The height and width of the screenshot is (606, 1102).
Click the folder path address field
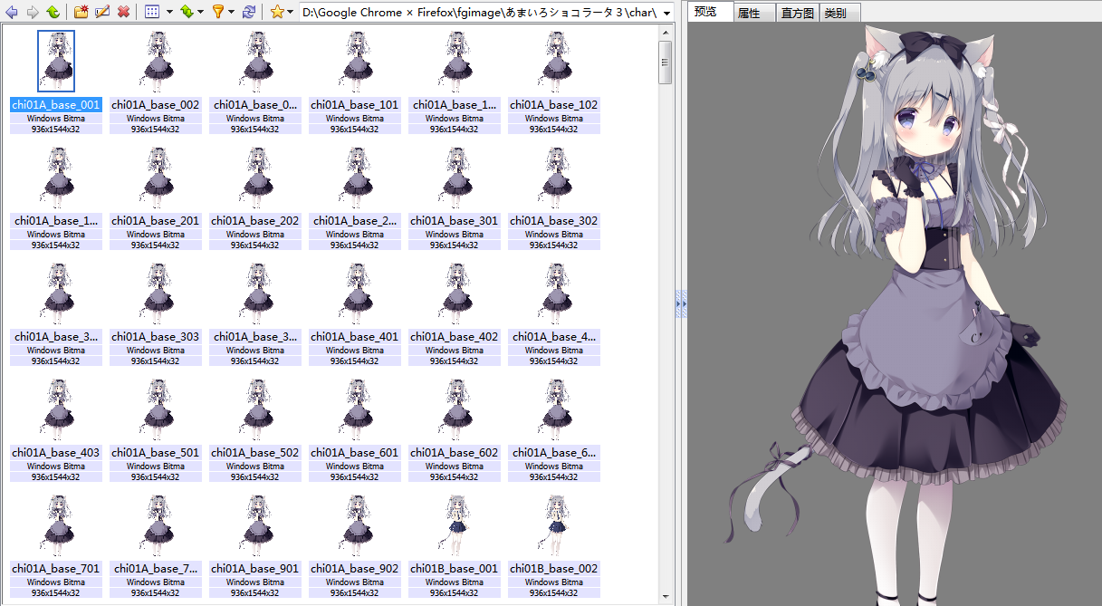click(479, 13)
